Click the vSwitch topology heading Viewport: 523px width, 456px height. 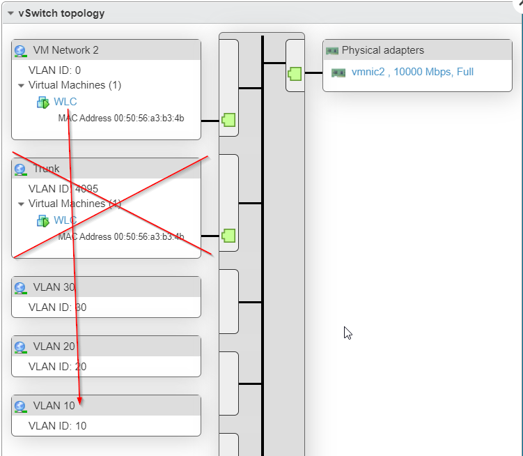pos(61,13)
